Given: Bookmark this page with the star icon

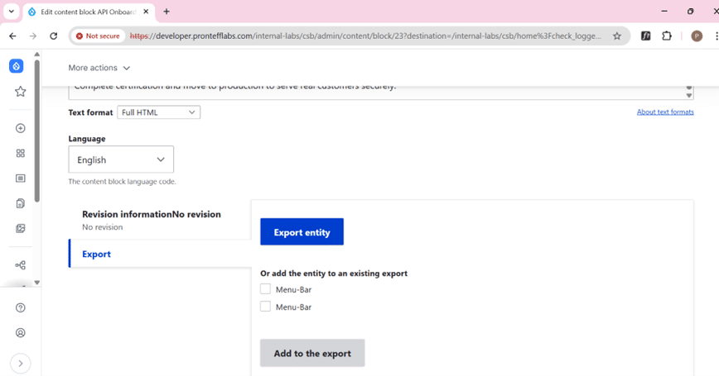Looking at the screenshot, I should pos(617,36).
